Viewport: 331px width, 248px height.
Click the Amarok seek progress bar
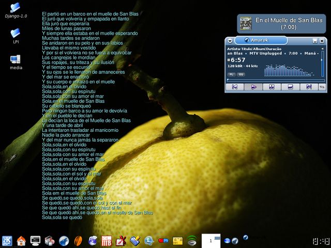pyautogui.click(x=276, y=80)
